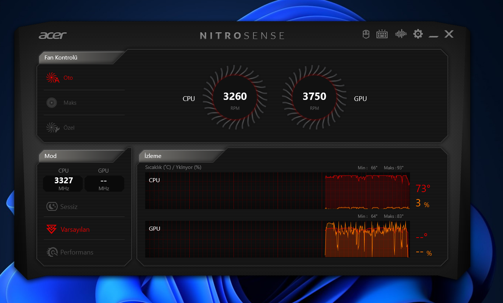Click the NITROSENSE title text
The image size is (503, 303).
[x=242, y=36]
